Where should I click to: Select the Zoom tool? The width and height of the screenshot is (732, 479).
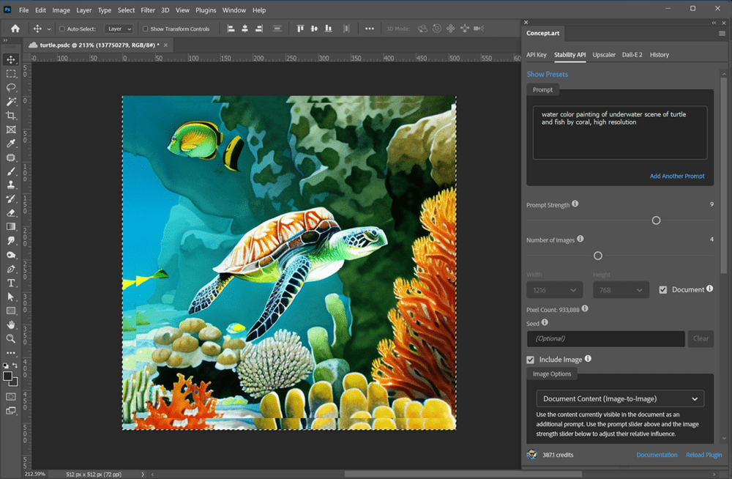(11, 339)
